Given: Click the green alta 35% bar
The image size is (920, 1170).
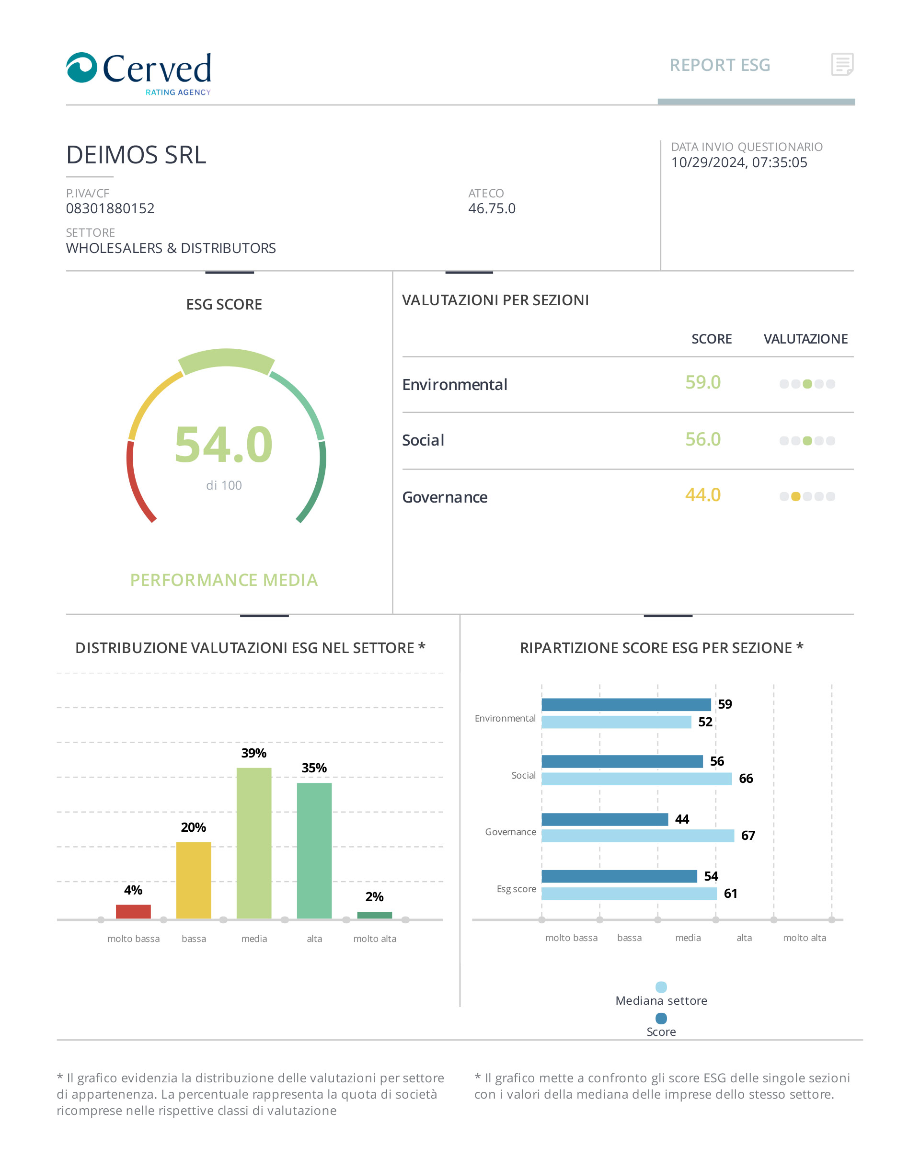Looking at the screenshot, I should point(314,850).
